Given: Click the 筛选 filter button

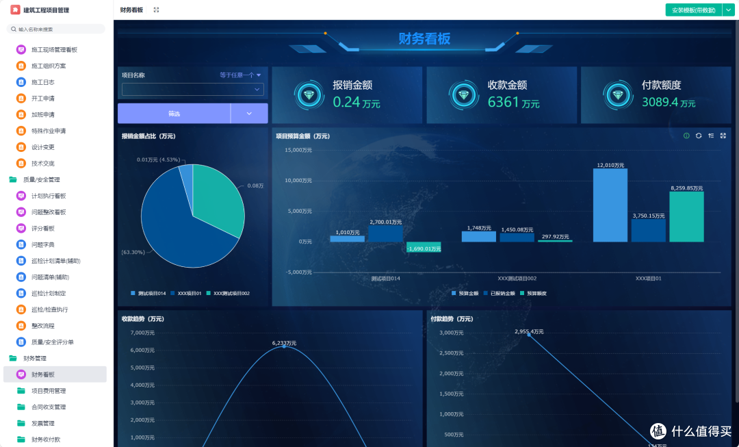Looking at the screenshot, I should (174, 114).
